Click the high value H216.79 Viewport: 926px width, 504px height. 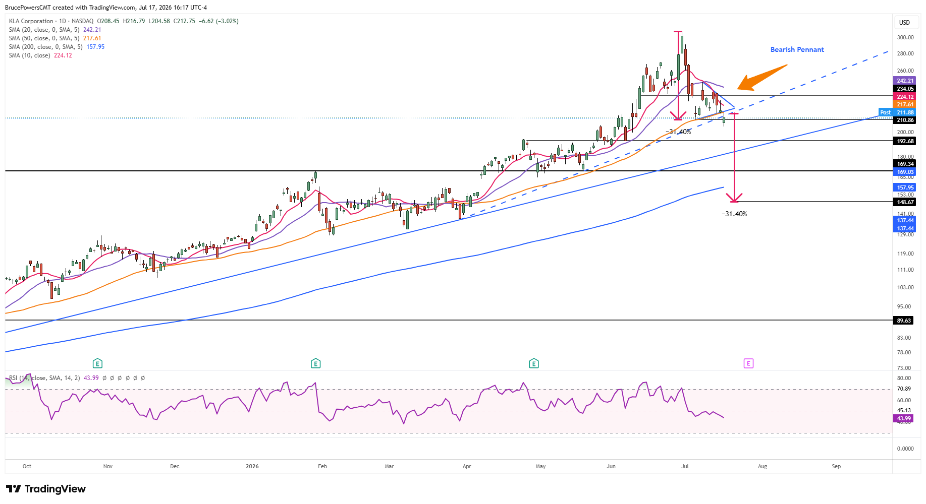pyautogui.click(x=134, y=21)
